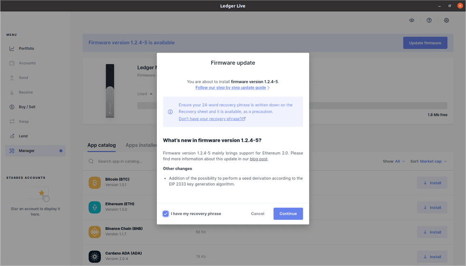
Task: Click the Portfolio chart icon
Action: pos(12,48)
